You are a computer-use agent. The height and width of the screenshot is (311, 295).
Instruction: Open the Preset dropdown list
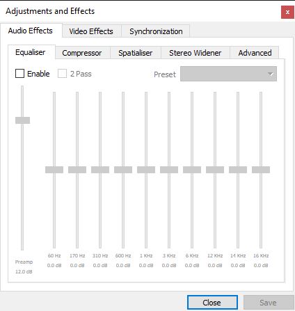(x=228, y=74)
